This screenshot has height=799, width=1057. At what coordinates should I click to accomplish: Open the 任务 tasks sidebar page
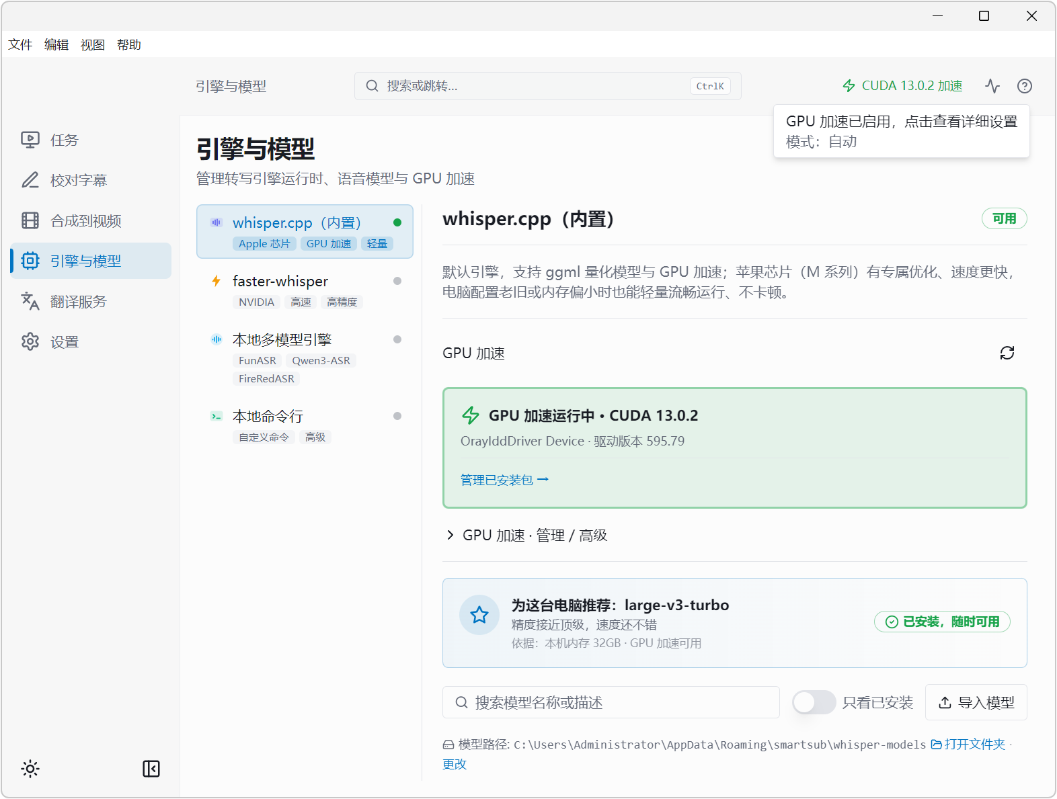91,140
